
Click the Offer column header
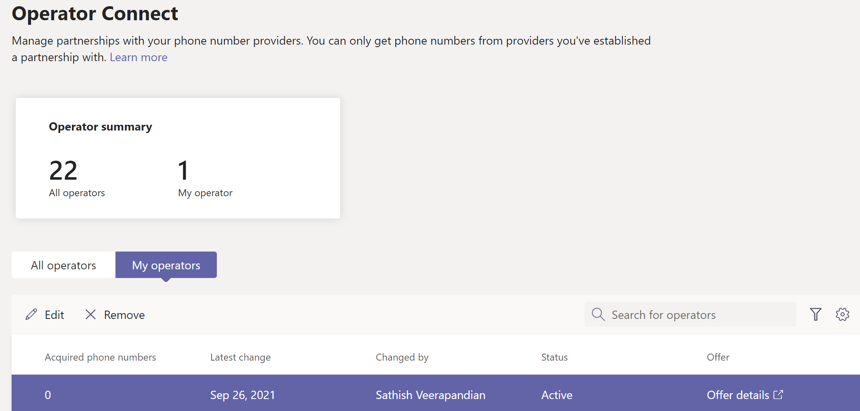click(718, 357)
